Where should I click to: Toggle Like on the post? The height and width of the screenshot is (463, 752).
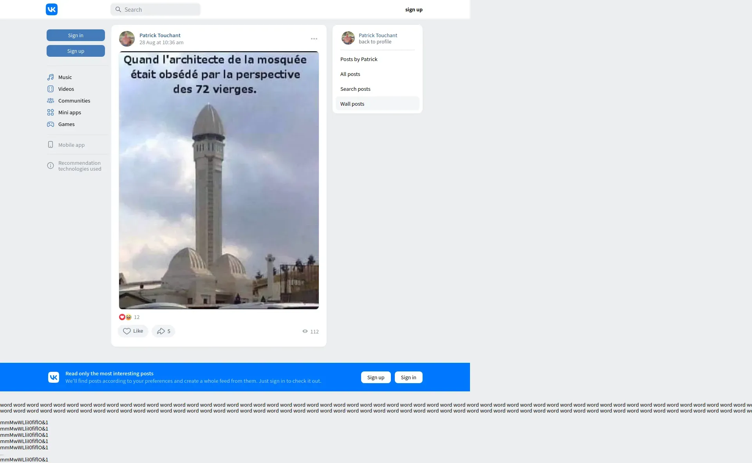133,331
